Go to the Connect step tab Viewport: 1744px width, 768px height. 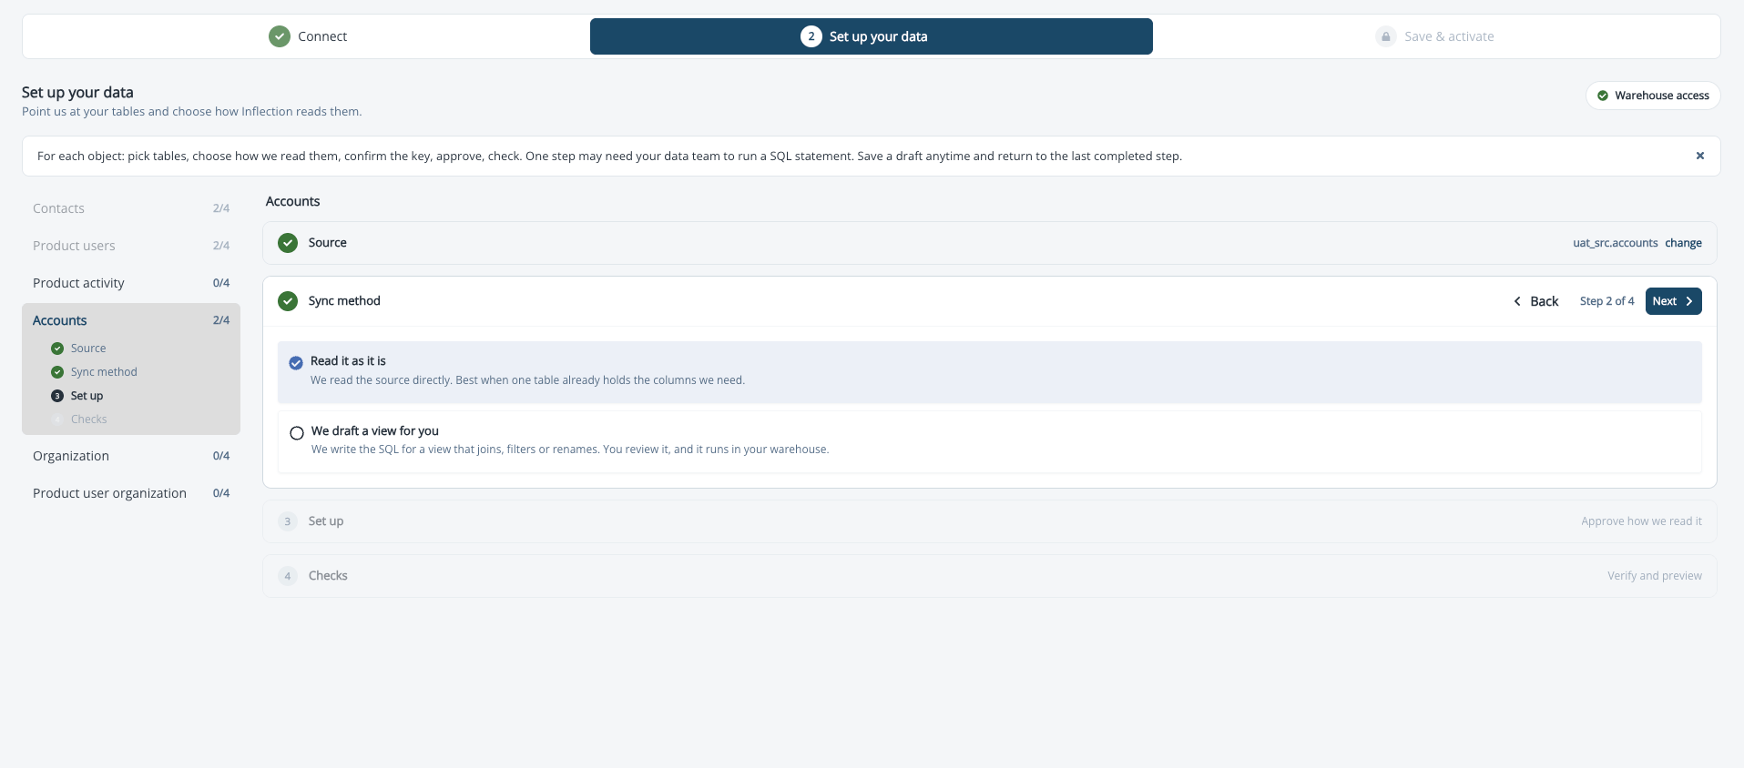click(308, 36)
